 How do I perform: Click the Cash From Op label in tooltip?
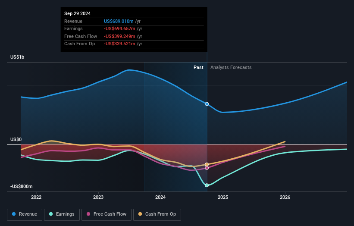79,44
